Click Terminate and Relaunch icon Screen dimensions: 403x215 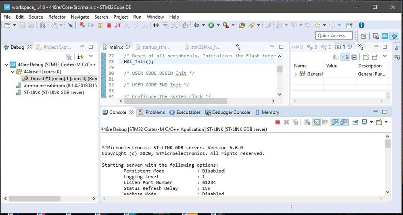tap(82, 25)
